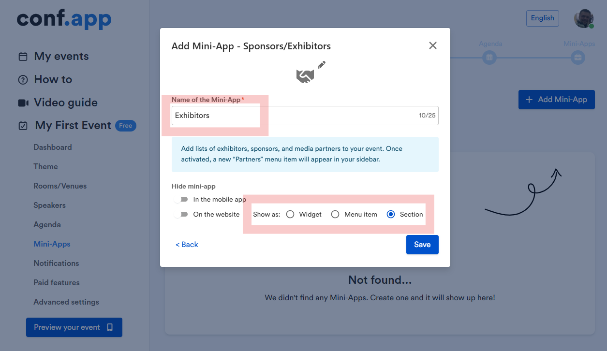
Task: Select the Menu item radio option
Action: (x=335, y=214)
